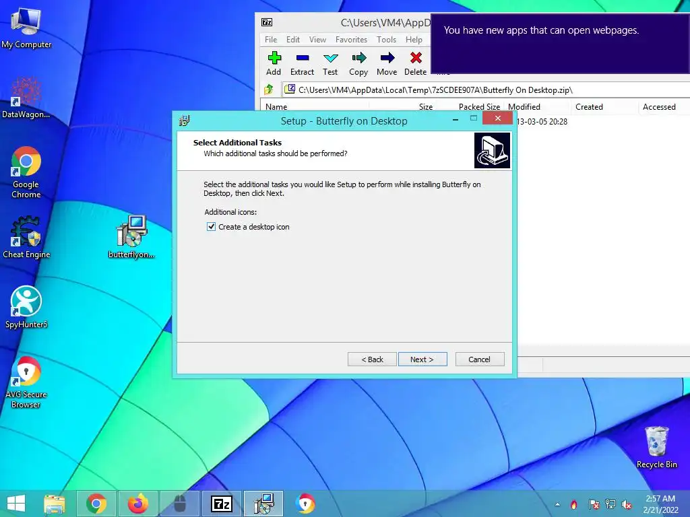This screenshot has height=517, width=690.
Task: Click the 7-Zip address path field
Action: click(486, 90)
